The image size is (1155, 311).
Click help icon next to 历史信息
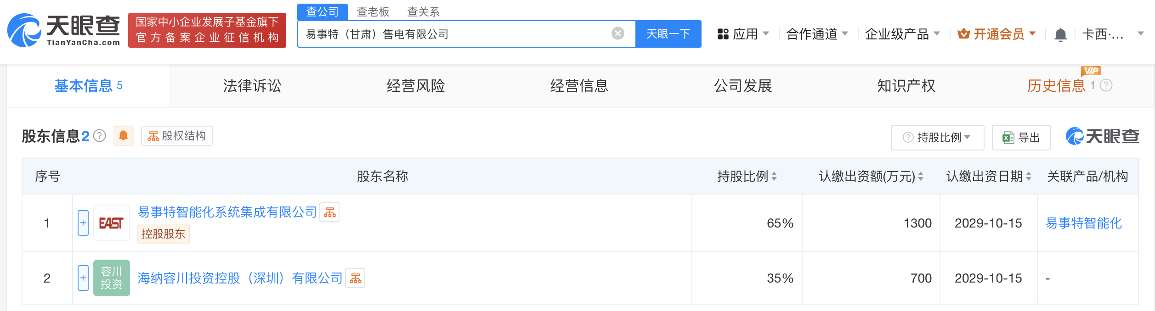coord(1106,85)
